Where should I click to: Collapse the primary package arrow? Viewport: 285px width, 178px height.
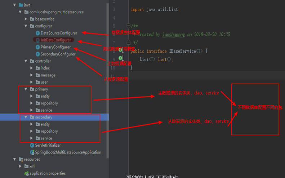26,89
